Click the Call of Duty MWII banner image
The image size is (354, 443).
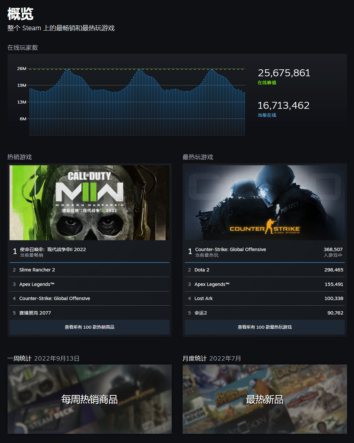point(89,202)
